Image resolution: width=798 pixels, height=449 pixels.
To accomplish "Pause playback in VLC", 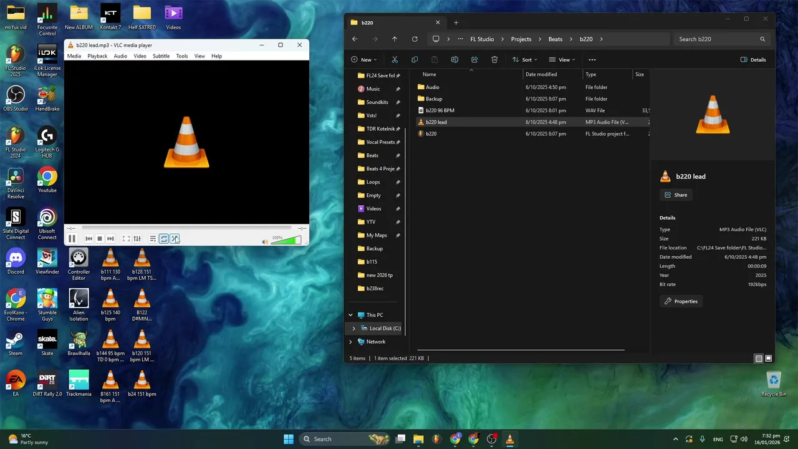I will [x=72, y=239].
